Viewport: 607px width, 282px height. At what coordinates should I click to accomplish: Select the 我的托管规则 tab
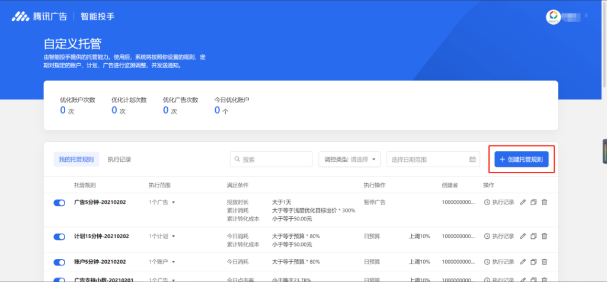point(76,159)
